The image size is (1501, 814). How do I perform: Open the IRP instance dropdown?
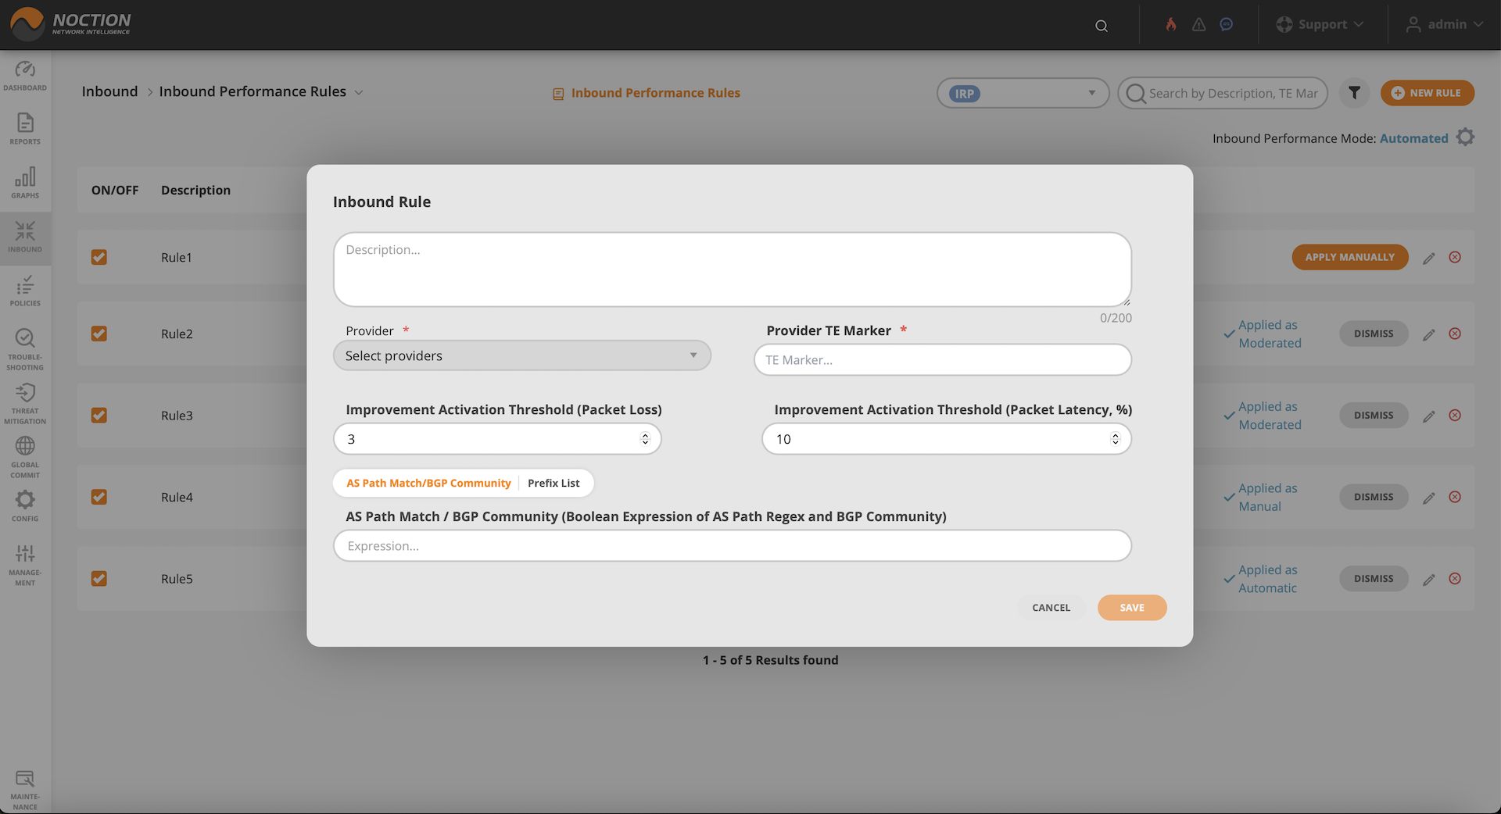(1023, 93)
